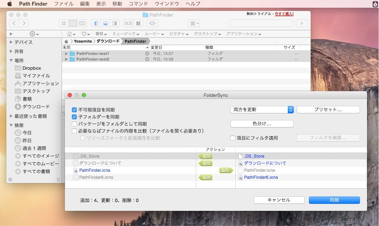The height and width of the screenshot is (226, 379).
Task: Go back with the left arrow button
Action: pos(14,23)
